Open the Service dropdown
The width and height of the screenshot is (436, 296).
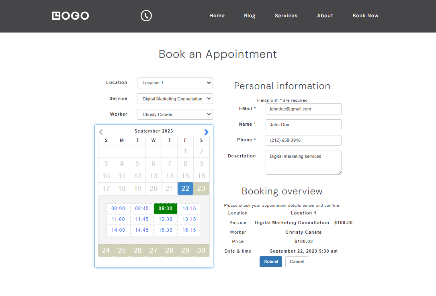pos(175,99)
